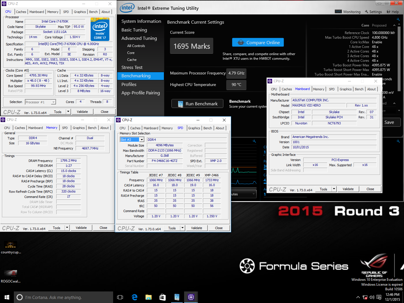
Task: Open the Action Center tray icon
Action: (x=379, y=297)
